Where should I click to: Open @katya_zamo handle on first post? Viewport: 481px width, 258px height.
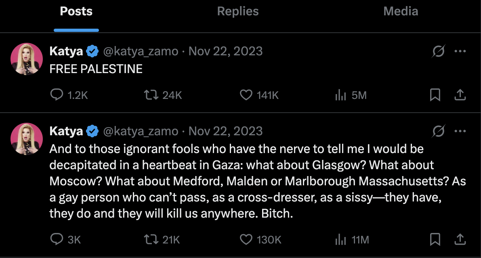click(x=141, y=51)
